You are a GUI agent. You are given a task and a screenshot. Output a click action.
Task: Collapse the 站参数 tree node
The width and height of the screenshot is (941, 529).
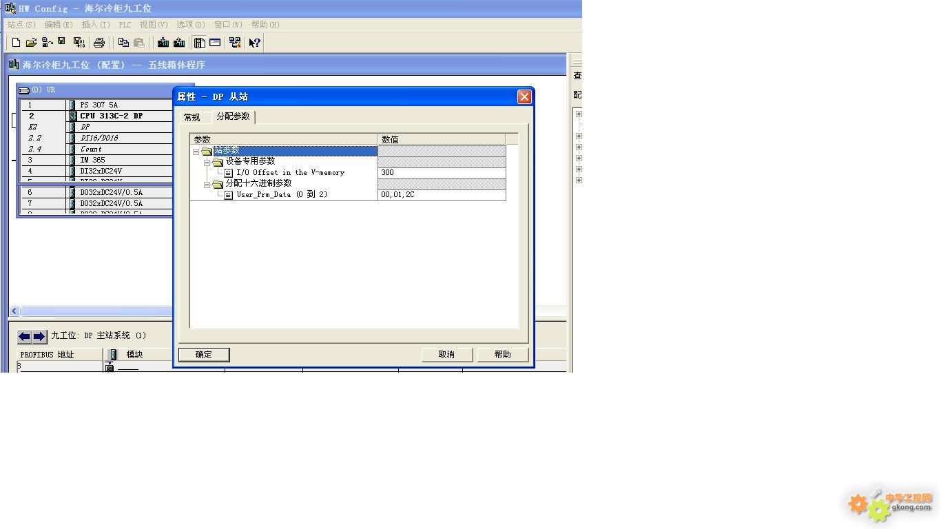pos(196,151)
